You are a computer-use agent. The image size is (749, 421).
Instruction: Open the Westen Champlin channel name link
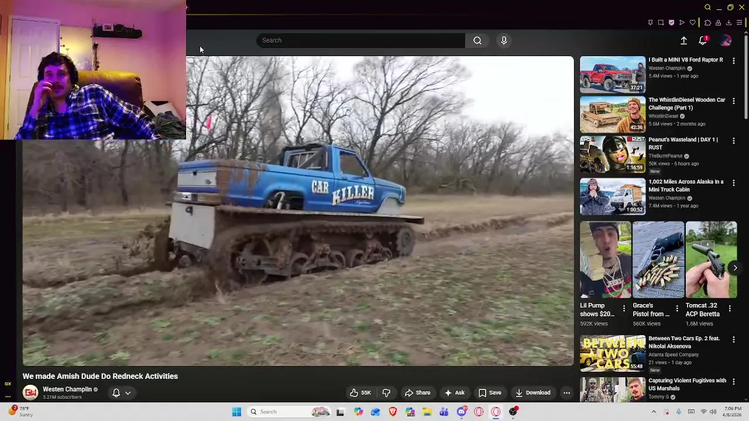(67, 389)
